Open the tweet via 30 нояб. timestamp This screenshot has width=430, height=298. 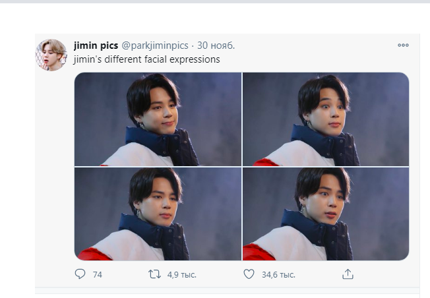(216, 45)
